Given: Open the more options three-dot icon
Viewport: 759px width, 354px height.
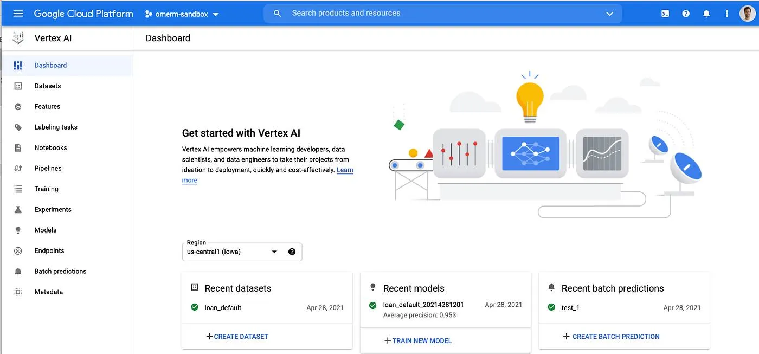Looking at the screenshot, I should tap(727, 13).
